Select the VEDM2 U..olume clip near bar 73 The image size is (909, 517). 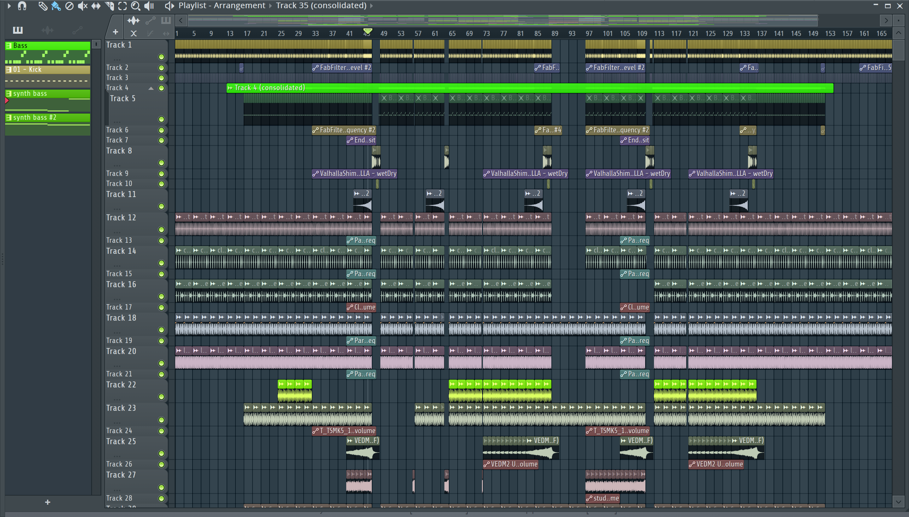tap(510, 464)
